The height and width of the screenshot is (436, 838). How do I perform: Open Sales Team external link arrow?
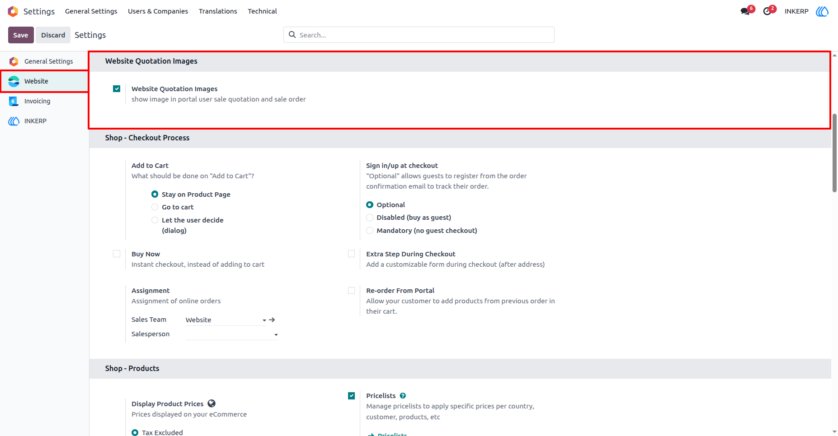point(272,320)
